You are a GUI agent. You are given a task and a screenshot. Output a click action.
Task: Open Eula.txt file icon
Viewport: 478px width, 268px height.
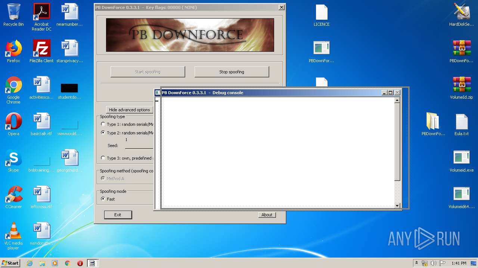[462, 124]
